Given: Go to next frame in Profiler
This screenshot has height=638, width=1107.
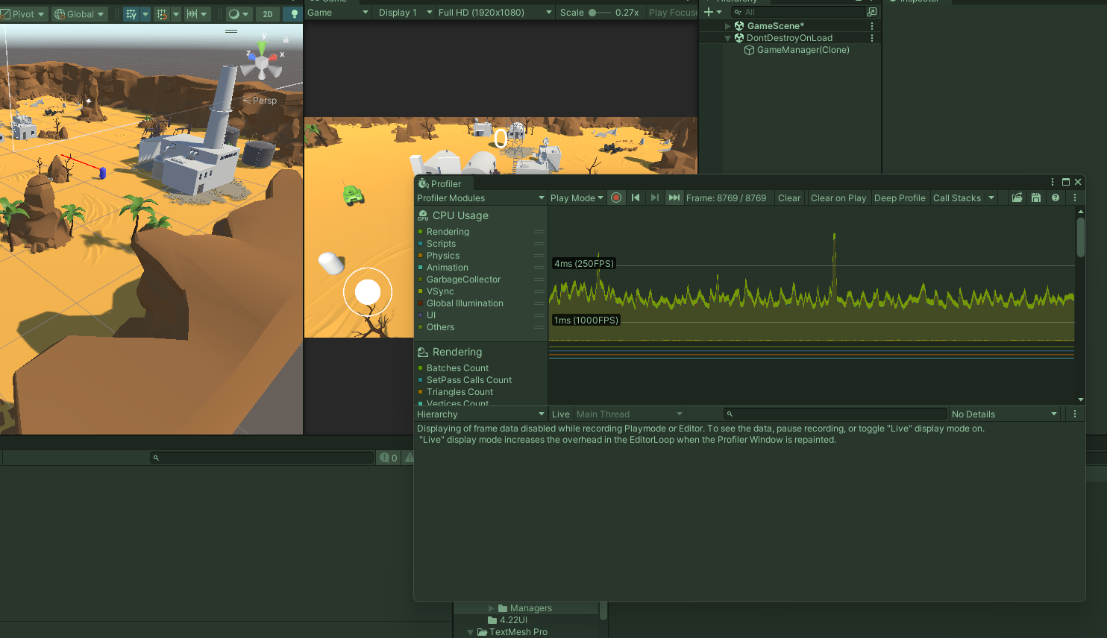Looking at the screenshot, I should pos(654,198).
